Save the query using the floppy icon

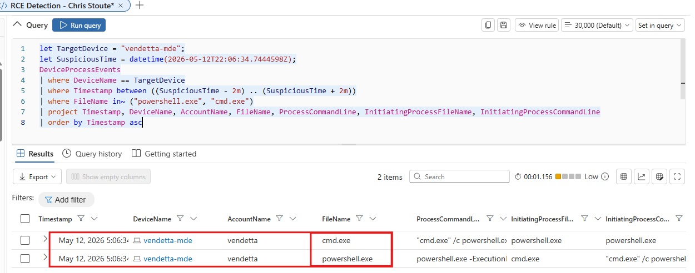pos(504,25)
